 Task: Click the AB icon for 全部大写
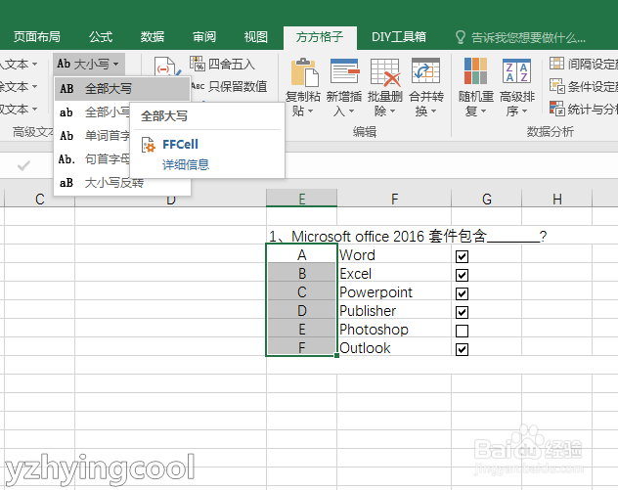click(x=66, y=89)
